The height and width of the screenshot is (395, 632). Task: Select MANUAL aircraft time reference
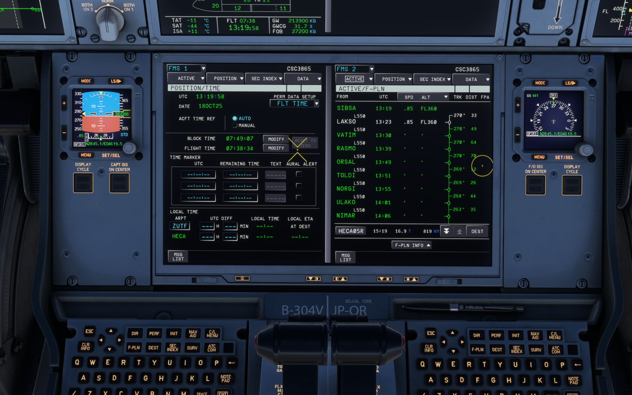point(235,125)
